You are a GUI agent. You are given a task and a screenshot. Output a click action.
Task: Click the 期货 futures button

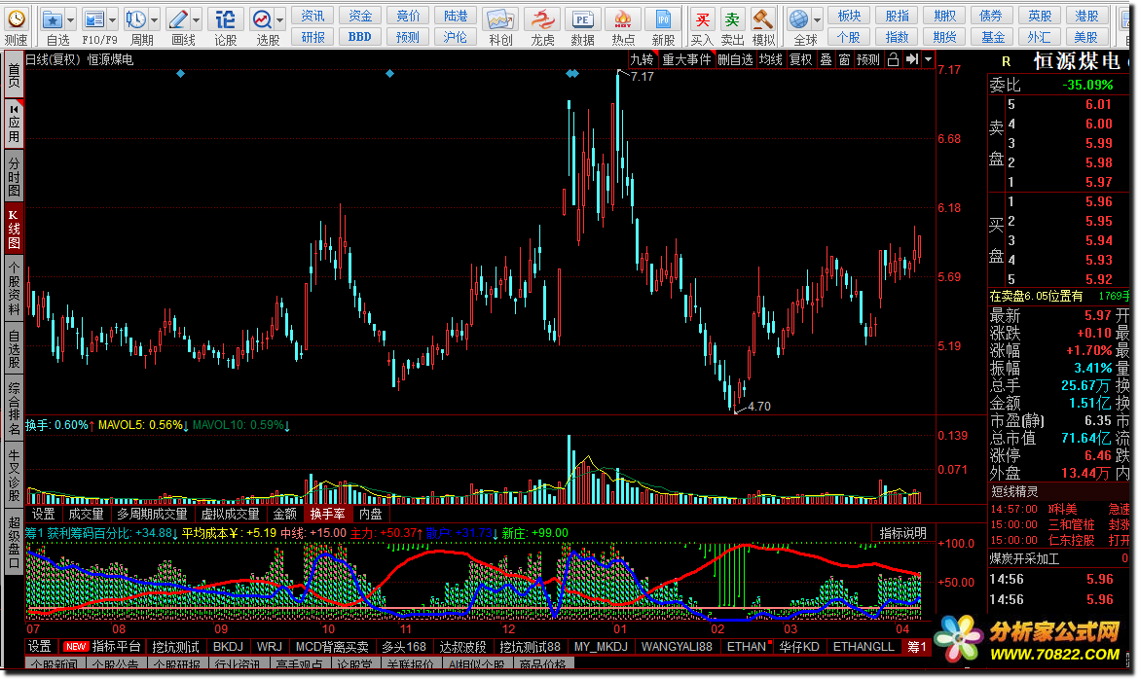945,36
